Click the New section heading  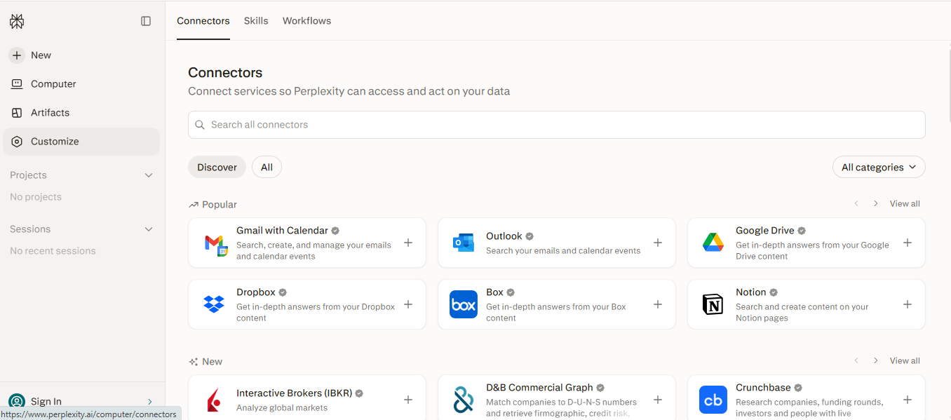(212, 362)
